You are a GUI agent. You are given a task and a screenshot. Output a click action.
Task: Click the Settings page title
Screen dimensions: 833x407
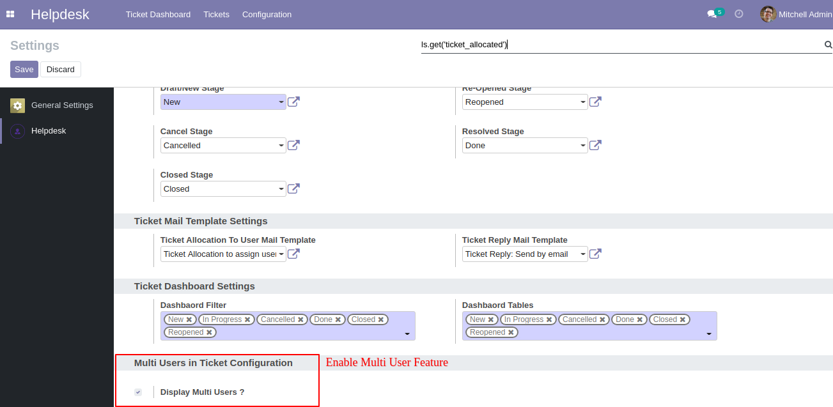pos(35,45)
